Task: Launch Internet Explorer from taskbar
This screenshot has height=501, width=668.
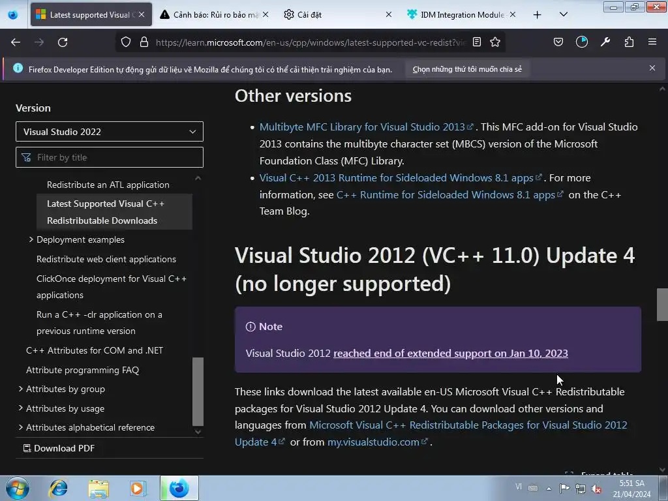Action: 58,488
